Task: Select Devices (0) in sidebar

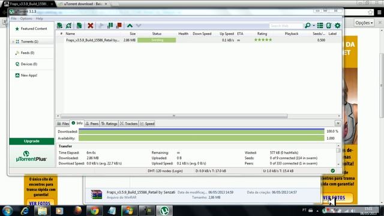Action: click(x=31, y=64)
